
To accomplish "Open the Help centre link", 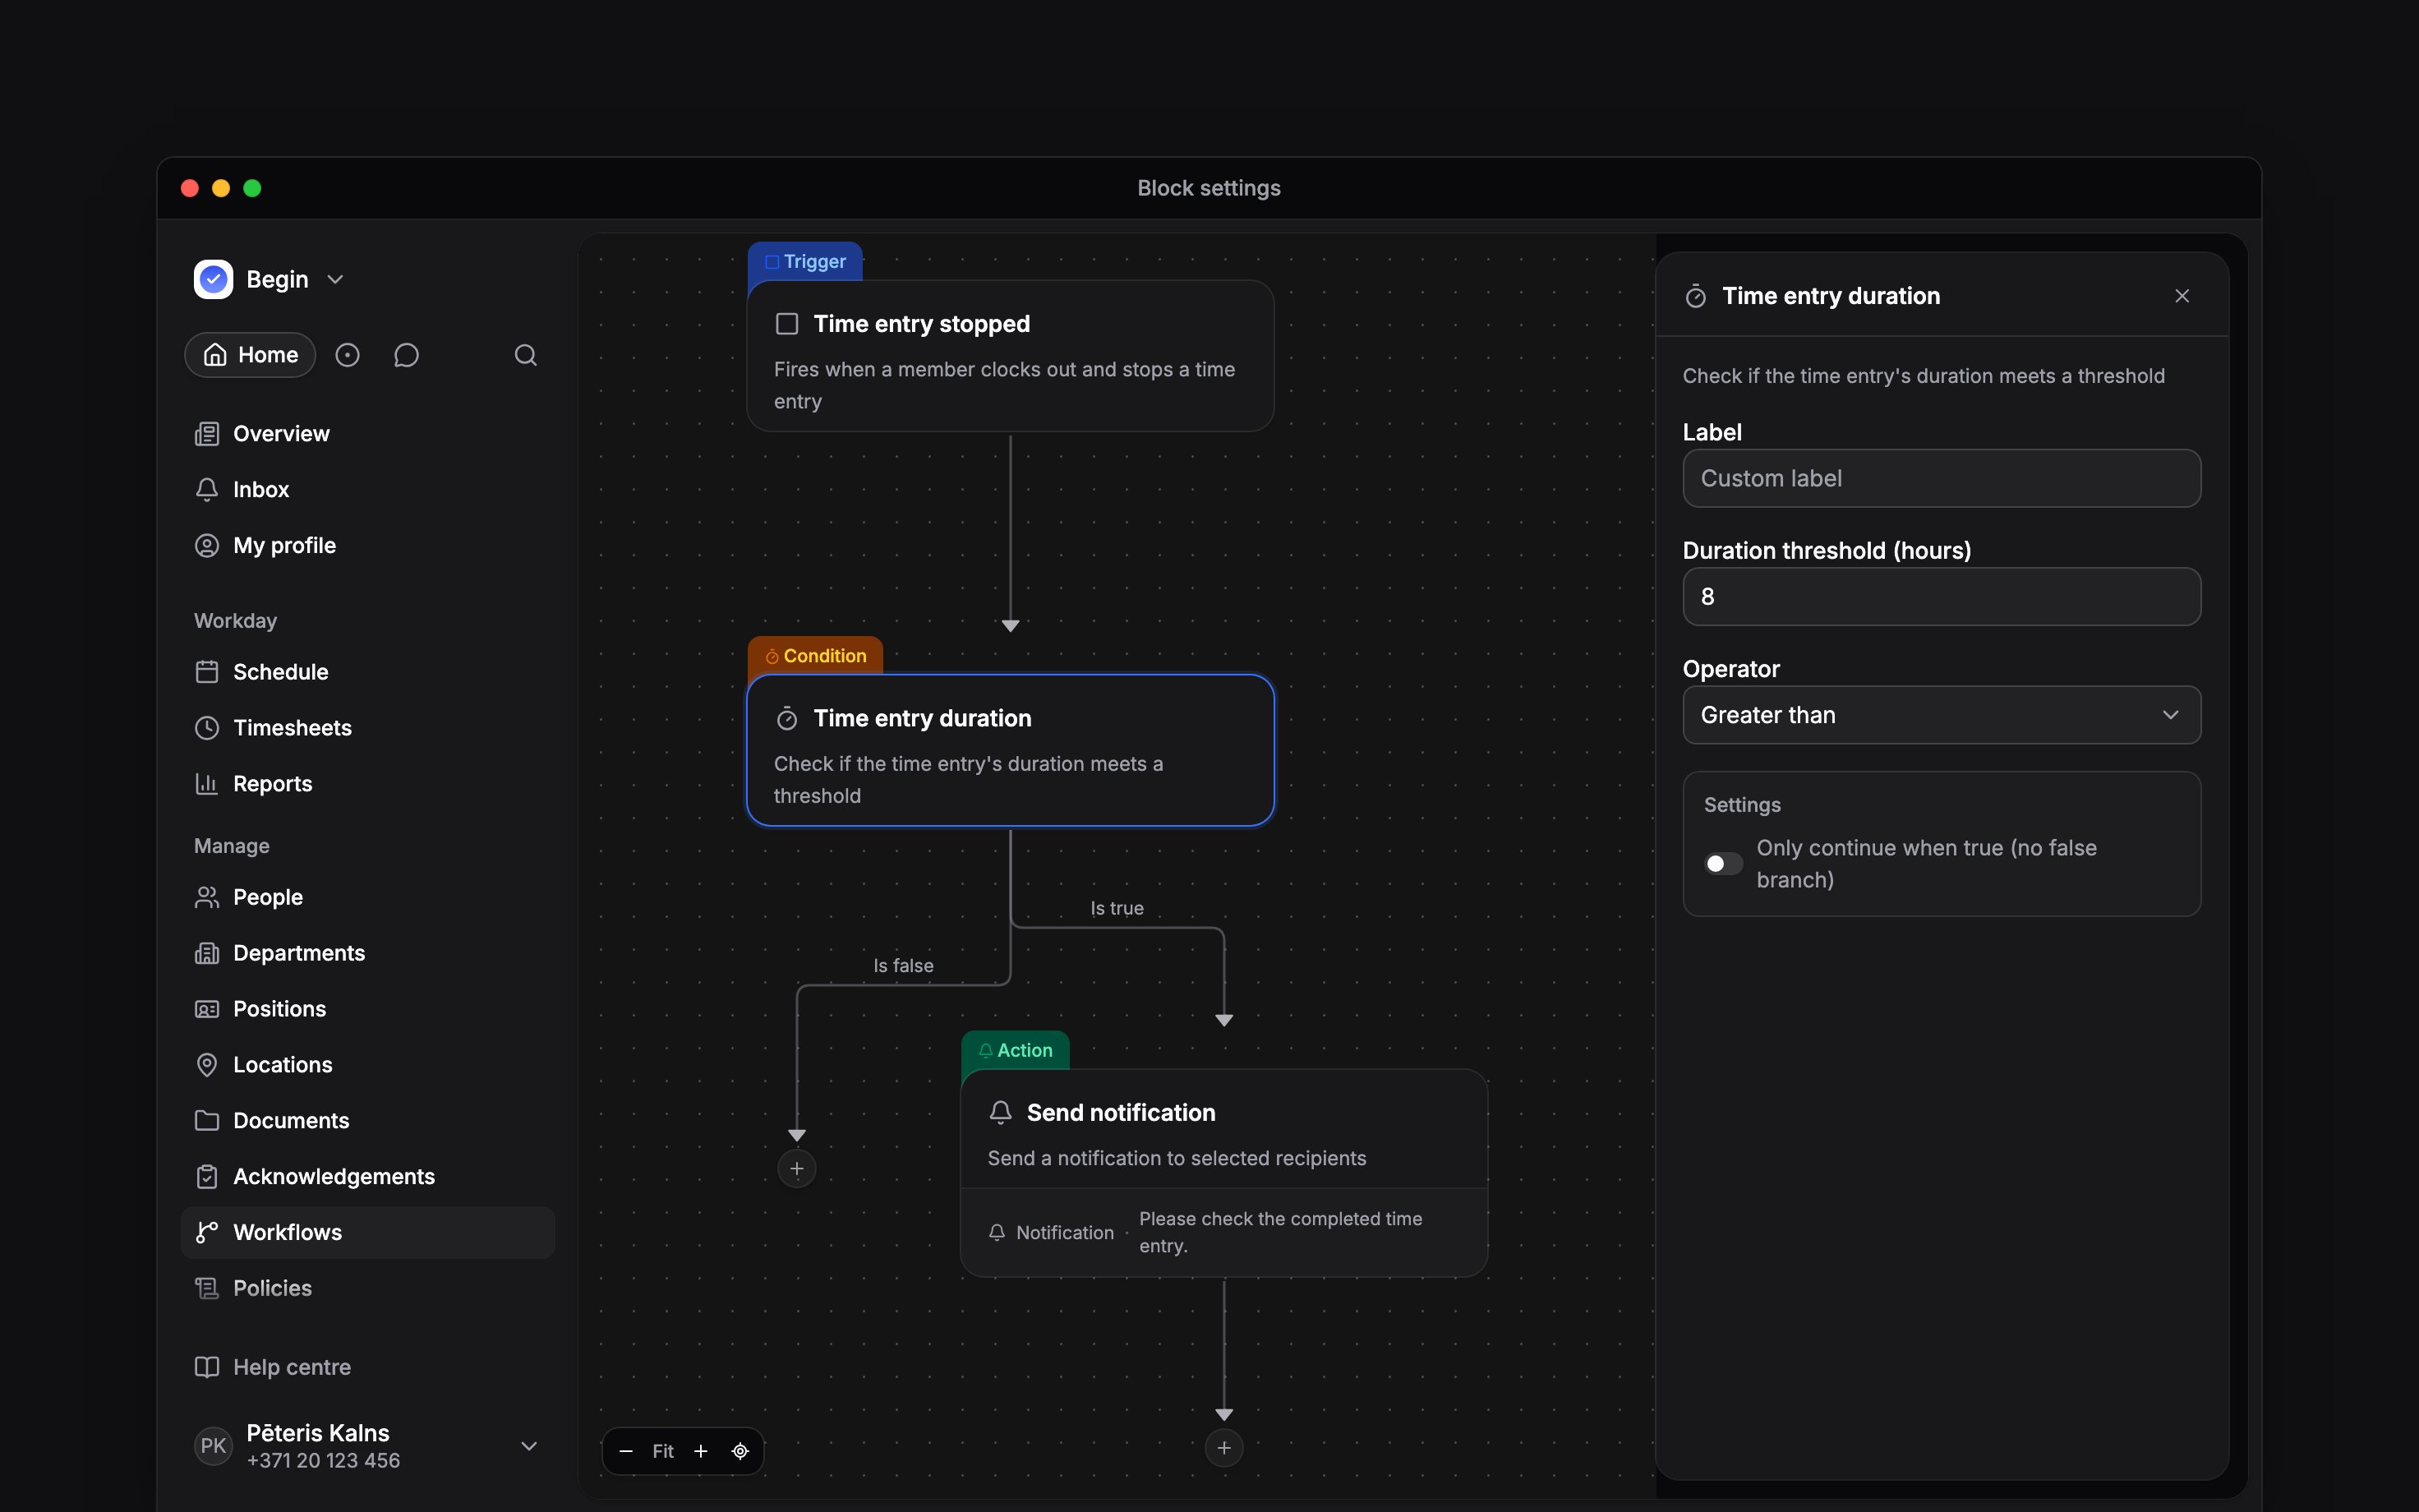I will (x=368, y=1367).
